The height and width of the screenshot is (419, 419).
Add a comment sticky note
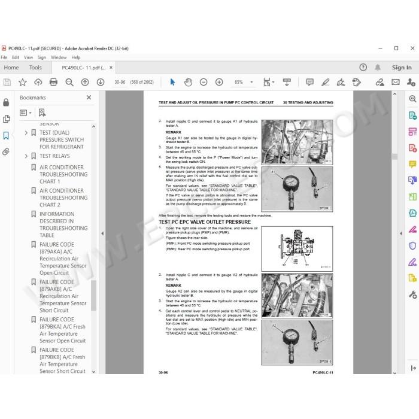[x=309, y=82]
